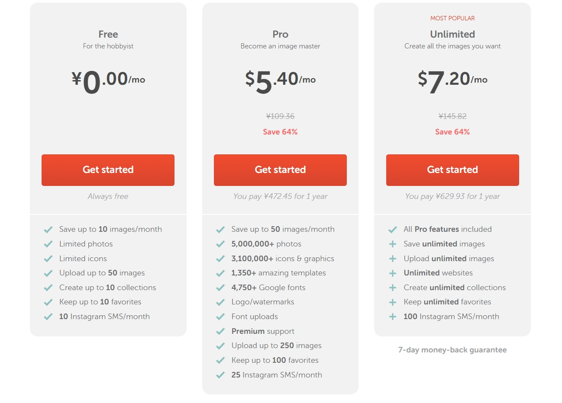Click checkmark beside 25 Instagram SMS/month
This screenshot has width=562, height=403.
point(220,375)
